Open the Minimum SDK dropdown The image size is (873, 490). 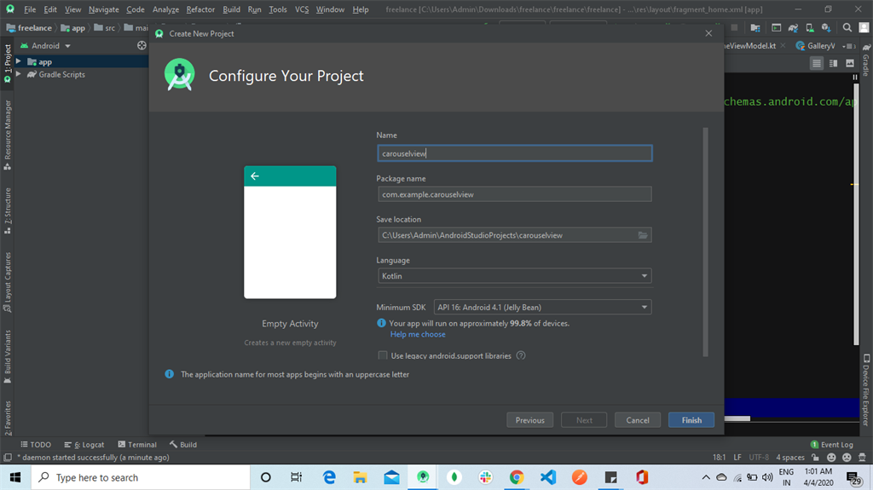click(x=542, y=307)
